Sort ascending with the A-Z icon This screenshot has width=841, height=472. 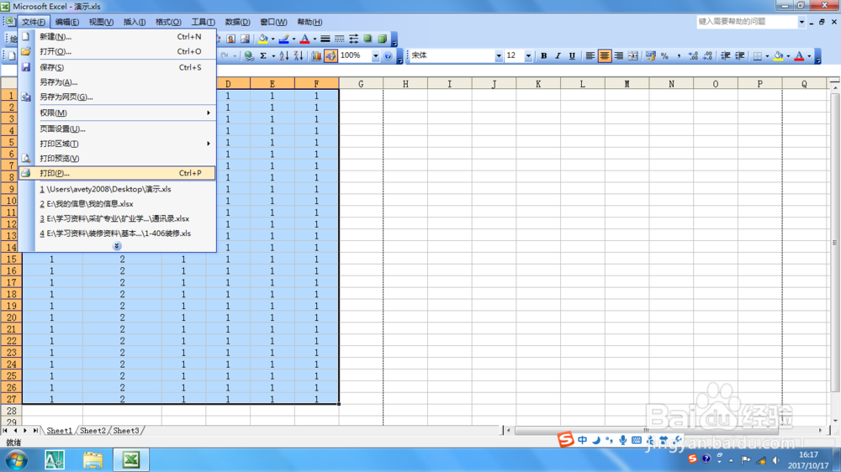283,55
